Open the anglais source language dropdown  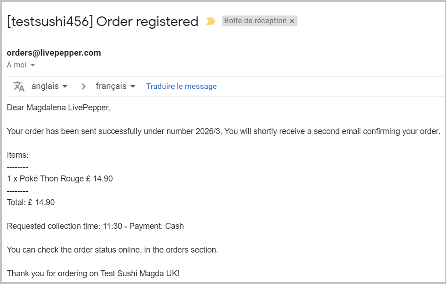point(49,86)
